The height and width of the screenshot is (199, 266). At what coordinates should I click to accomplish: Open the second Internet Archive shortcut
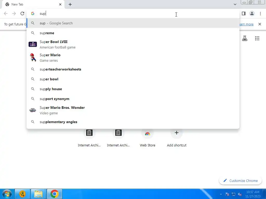click(118, 138)
